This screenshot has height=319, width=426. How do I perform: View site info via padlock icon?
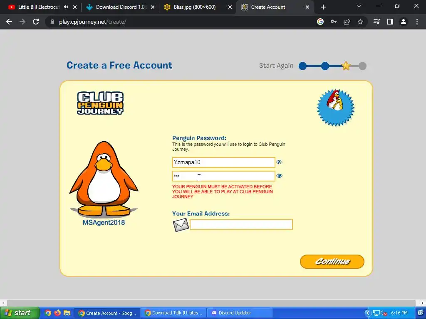click(52, 22)
